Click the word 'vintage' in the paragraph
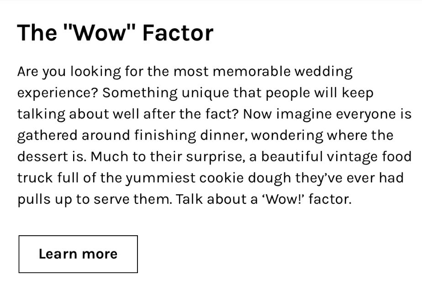The height and width of the screenshot is (300, 422). [x=352, y=157]
